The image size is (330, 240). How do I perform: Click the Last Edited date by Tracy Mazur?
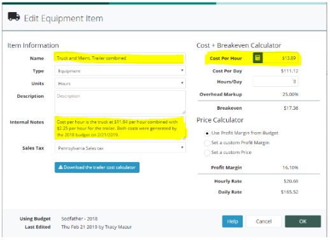pyautogui.click(x=96, y=227)
